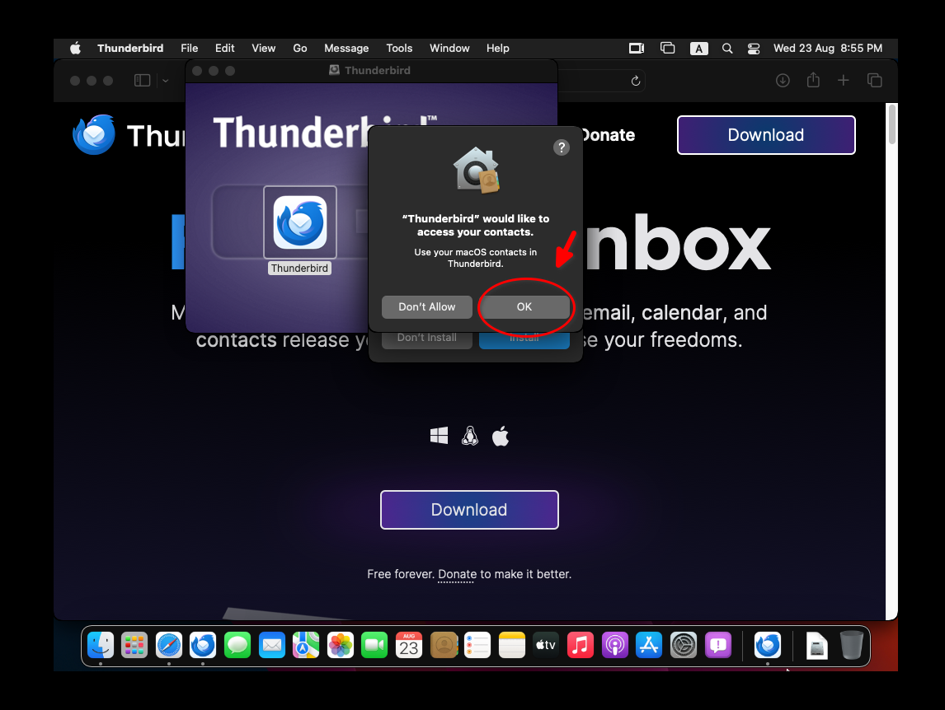Launch Apple TV from the Dock
Viewport: 945px width, 710px height.
point(546,646)
